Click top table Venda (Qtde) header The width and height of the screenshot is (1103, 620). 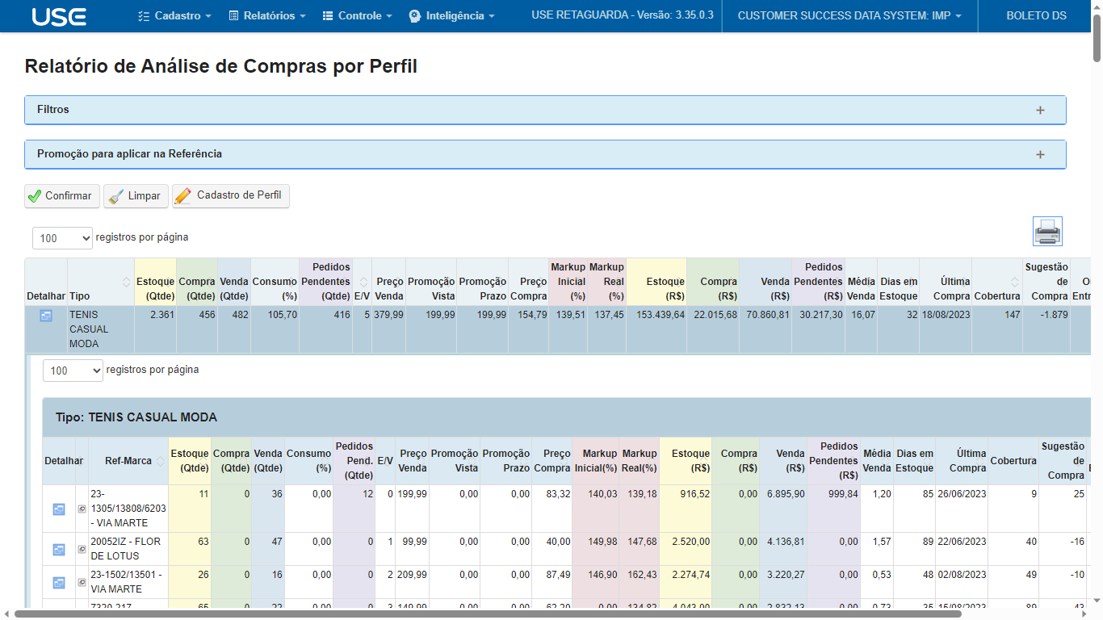click(x=234, y=282)
